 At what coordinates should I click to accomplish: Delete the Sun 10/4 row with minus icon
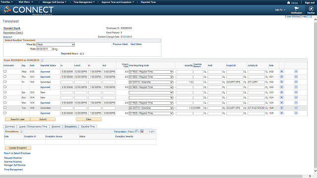pyautogui.click(x=296, y=97)
